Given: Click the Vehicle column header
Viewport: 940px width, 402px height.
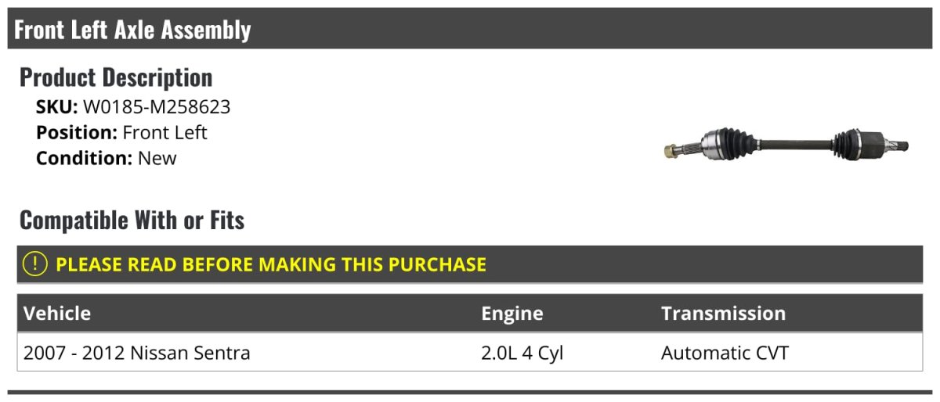Looking at the screenshot, I should pyautogui.click(x=57, y=314).
